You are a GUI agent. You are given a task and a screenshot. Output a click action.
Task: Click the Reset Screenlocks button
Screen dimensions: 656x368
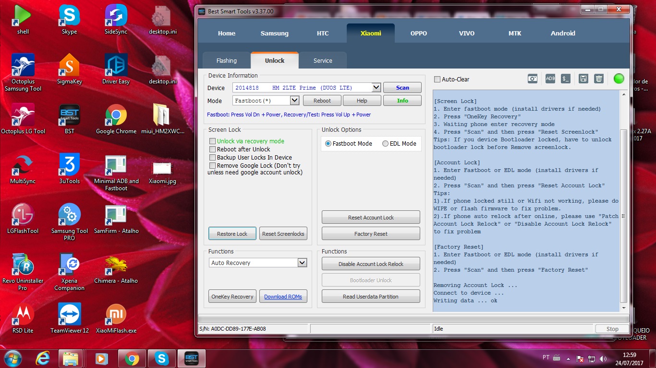[x=283, y=234]
